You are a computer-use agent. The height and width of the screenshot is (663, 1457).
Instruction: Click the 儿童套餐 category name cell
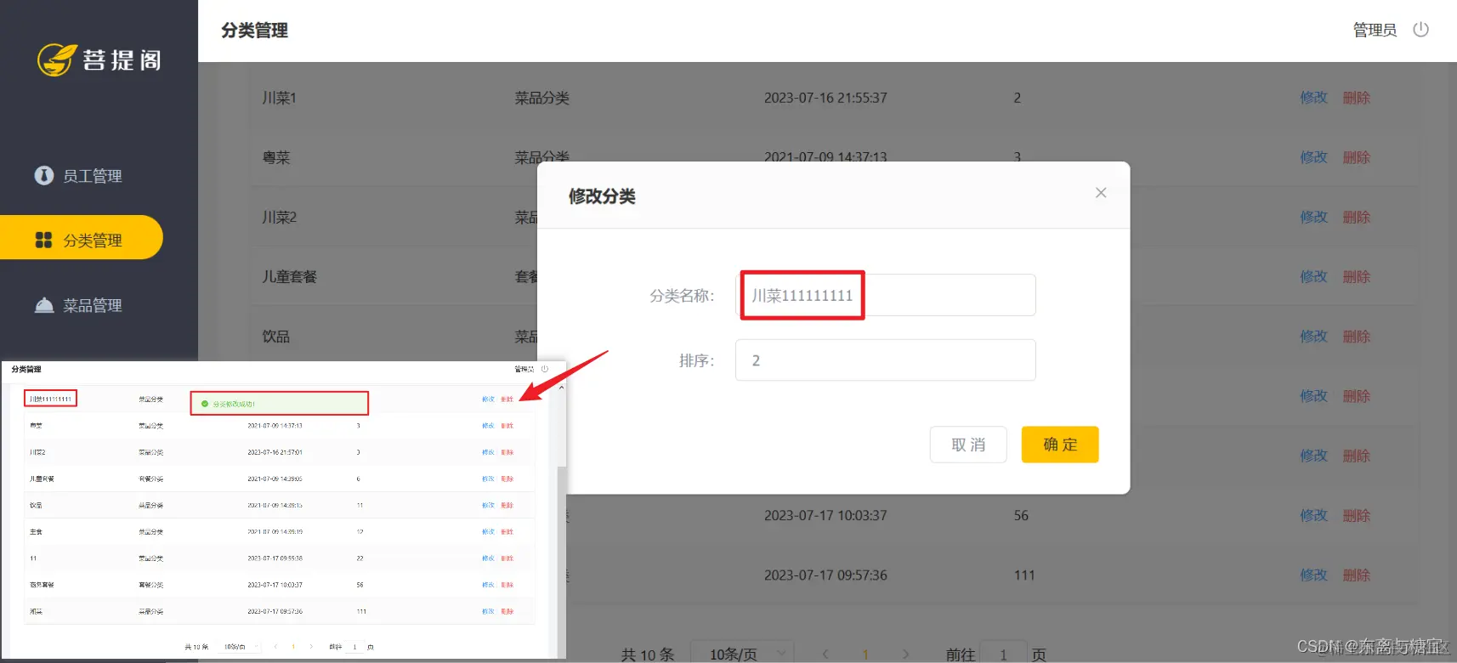coord(289,276)
